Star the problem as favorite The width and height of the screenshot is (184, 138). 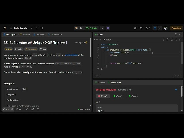click(x=27, y=109)
